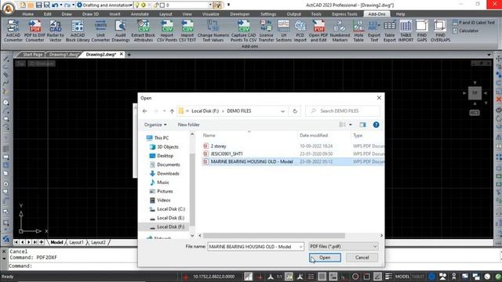This screenshot has height=282, width=502.
Task: Open recent locations dropdown arrow
Action: (x=164, y=111)
